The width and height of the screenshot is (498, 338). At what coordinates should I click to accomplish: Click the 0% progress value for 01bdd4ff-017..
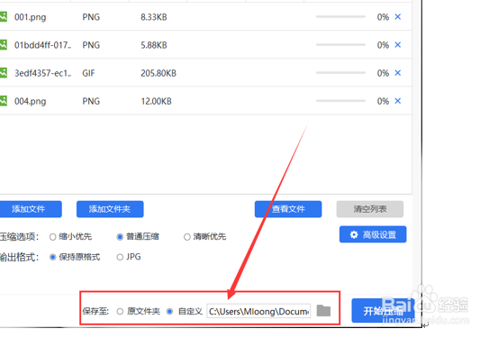point(383,45)
